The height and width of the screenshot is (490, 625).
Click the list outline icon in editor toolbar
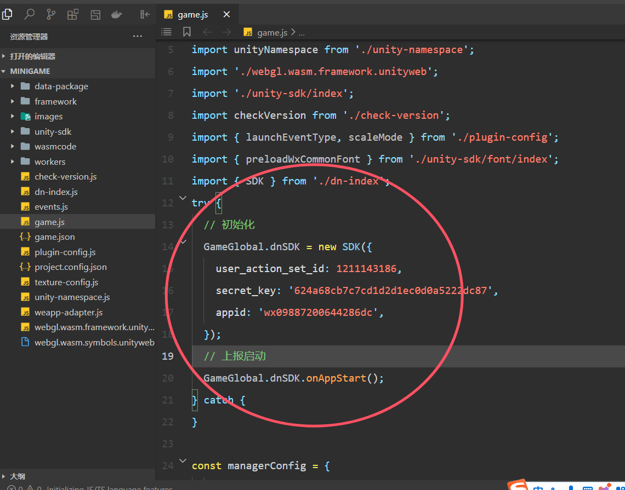[x=167, y=32]
